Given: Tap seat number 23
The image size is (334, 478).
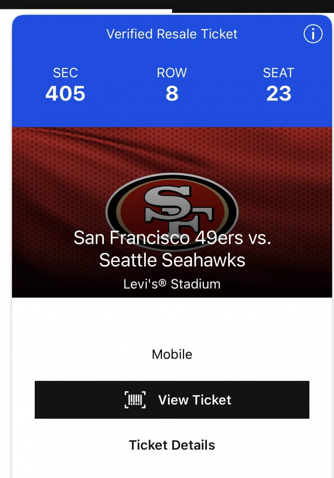Looking at the screenshot, I should click(x=279, y=93).
